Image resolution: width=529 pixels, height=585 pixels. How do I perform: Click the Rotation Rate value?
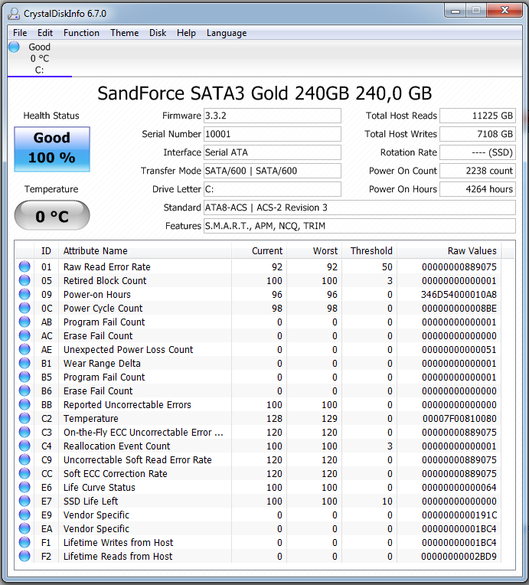(478, 152)
